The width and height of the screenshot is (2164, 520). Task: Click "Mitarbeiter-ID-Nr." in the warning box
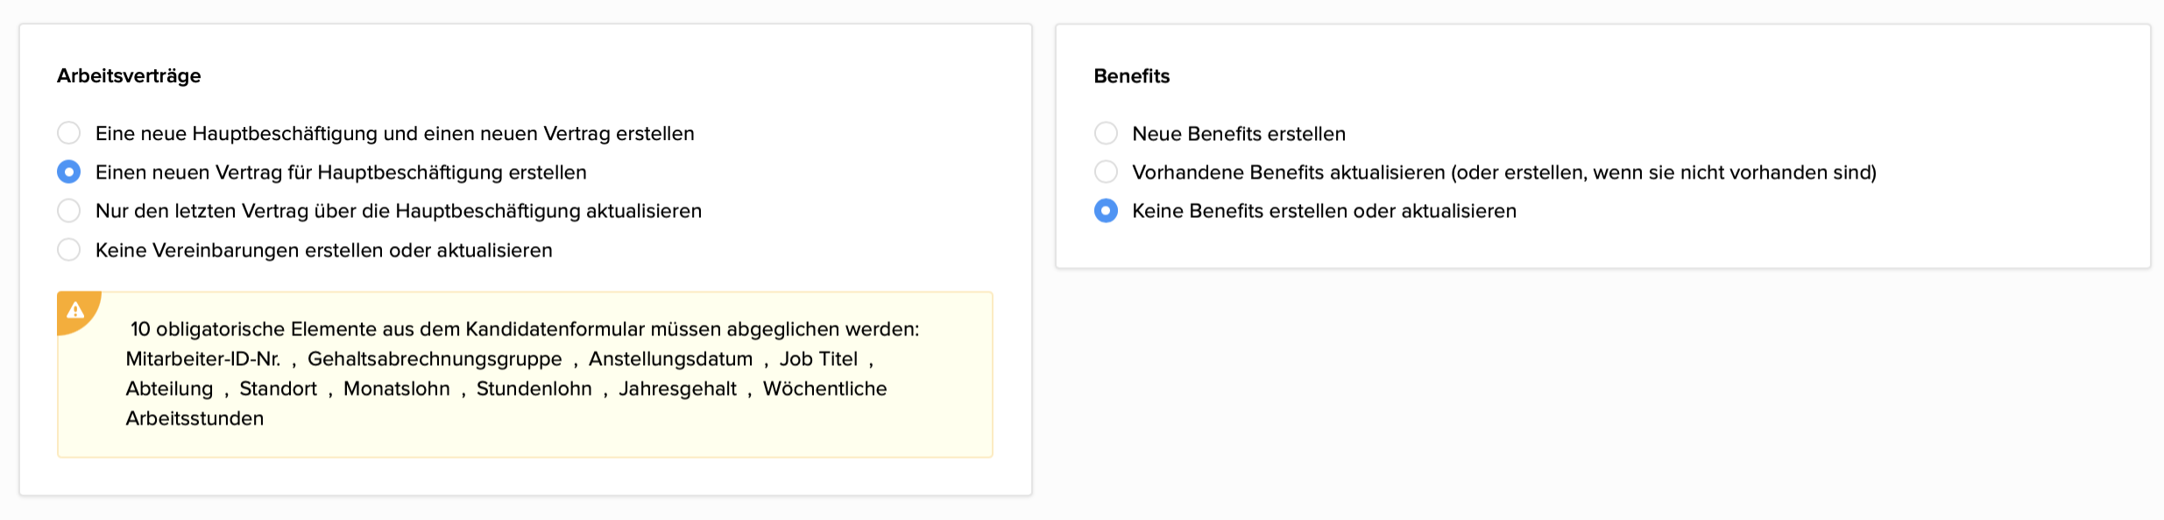pyautogui.click(x=203, y=359)
